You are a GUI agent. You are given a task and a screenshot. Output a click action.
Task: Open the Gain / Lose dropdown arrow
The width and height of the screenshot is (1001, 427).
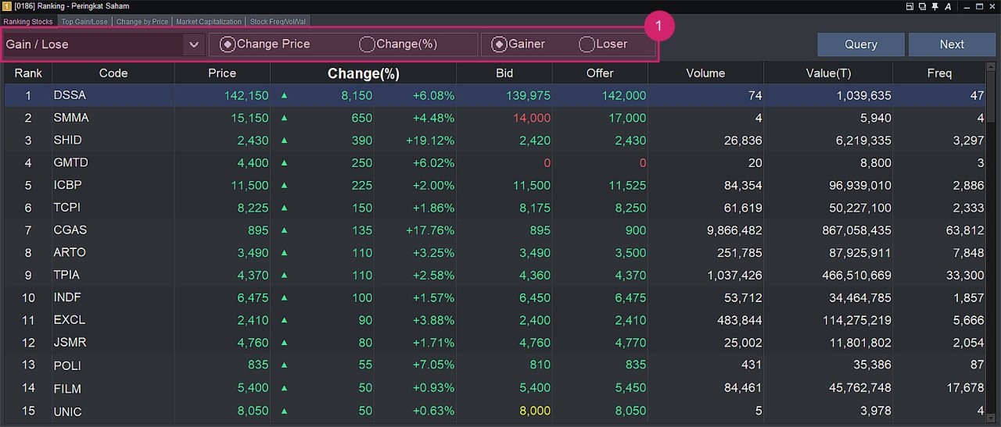coord(194,44)
